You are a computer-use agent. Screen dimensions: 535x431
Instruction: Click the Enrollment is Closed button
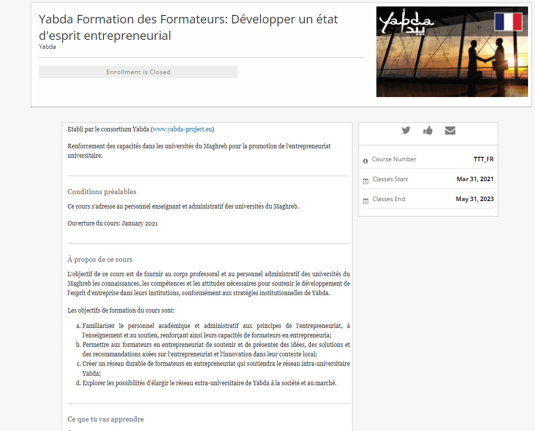(x=138, y=72)
